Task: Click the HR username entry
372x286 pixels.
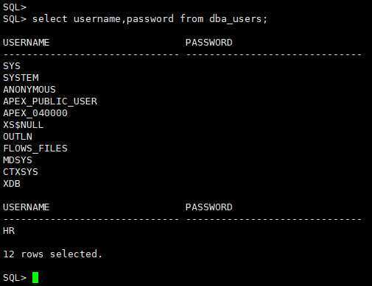Action: click(9, 231)
